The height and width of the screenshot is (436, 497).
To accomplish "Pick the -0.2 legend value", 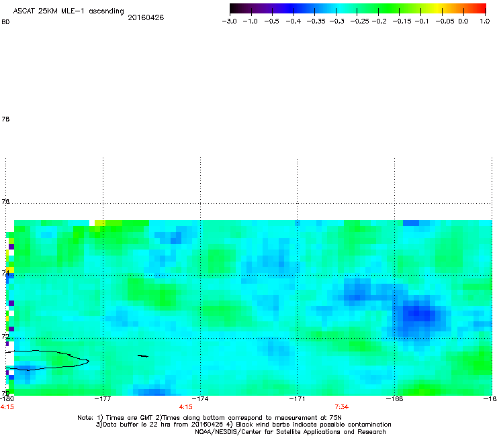I will tap(379, 21).
